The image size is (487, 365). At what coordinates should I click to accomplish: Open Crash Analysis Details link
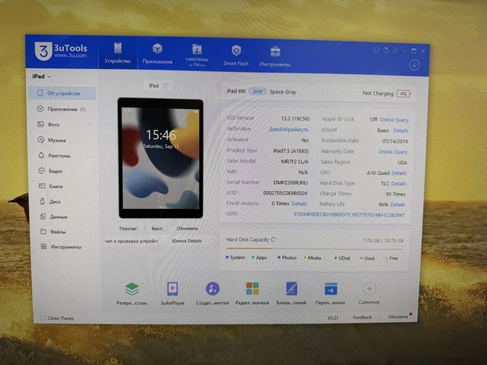(x=299, y=203)
